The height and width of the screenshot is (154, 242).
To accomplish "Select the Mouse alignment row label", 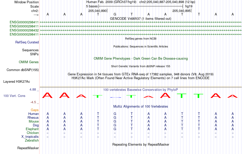I will pos(34,122).
